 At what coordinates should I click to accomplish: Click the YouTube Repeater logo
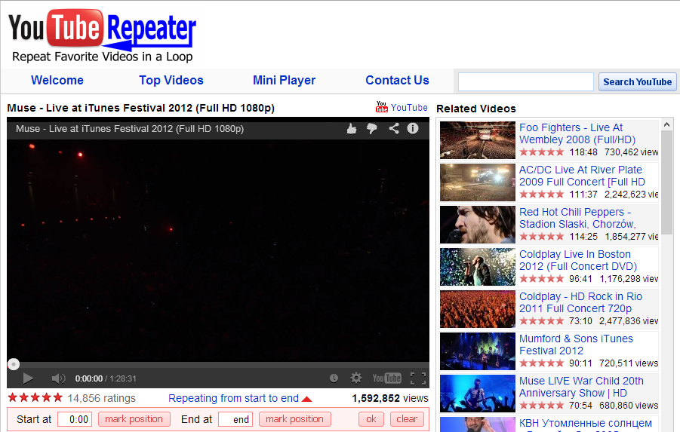[103, 36]
